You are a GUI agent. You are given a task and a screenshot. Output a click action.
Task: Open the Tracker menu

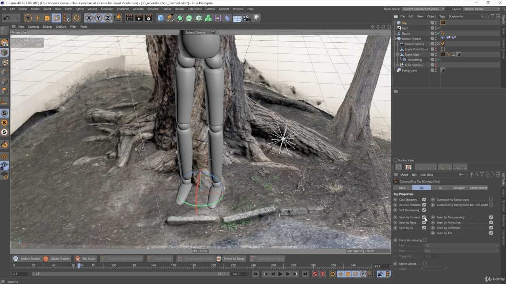point(166,9)
